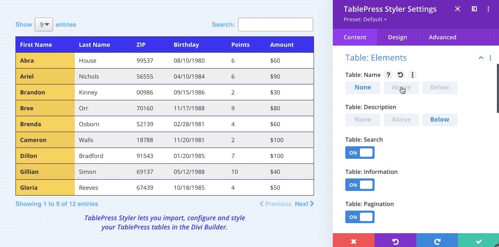Click inside the Search field above the table
This screenshot has height=247, width=499.
click(275, 24)
